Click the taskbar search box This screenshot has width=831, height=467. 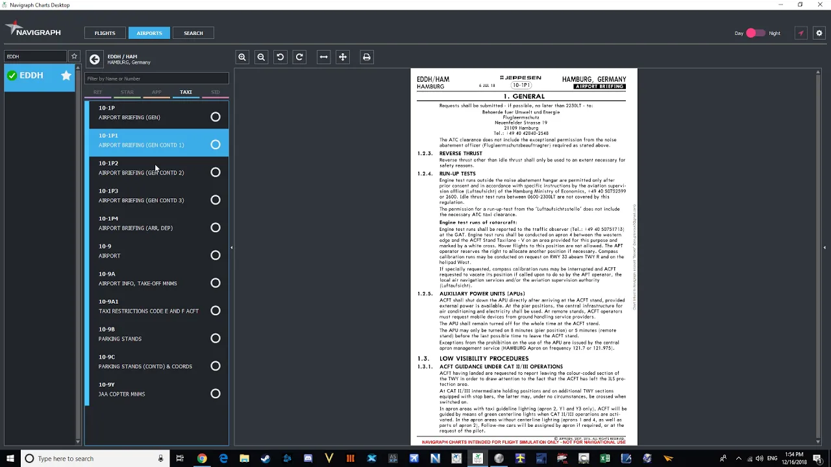pos(95,459)
